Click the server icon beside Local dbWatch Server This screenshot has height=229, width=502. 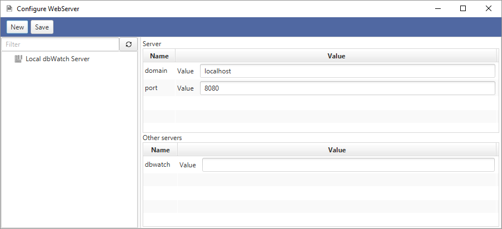tap(18, 59)
